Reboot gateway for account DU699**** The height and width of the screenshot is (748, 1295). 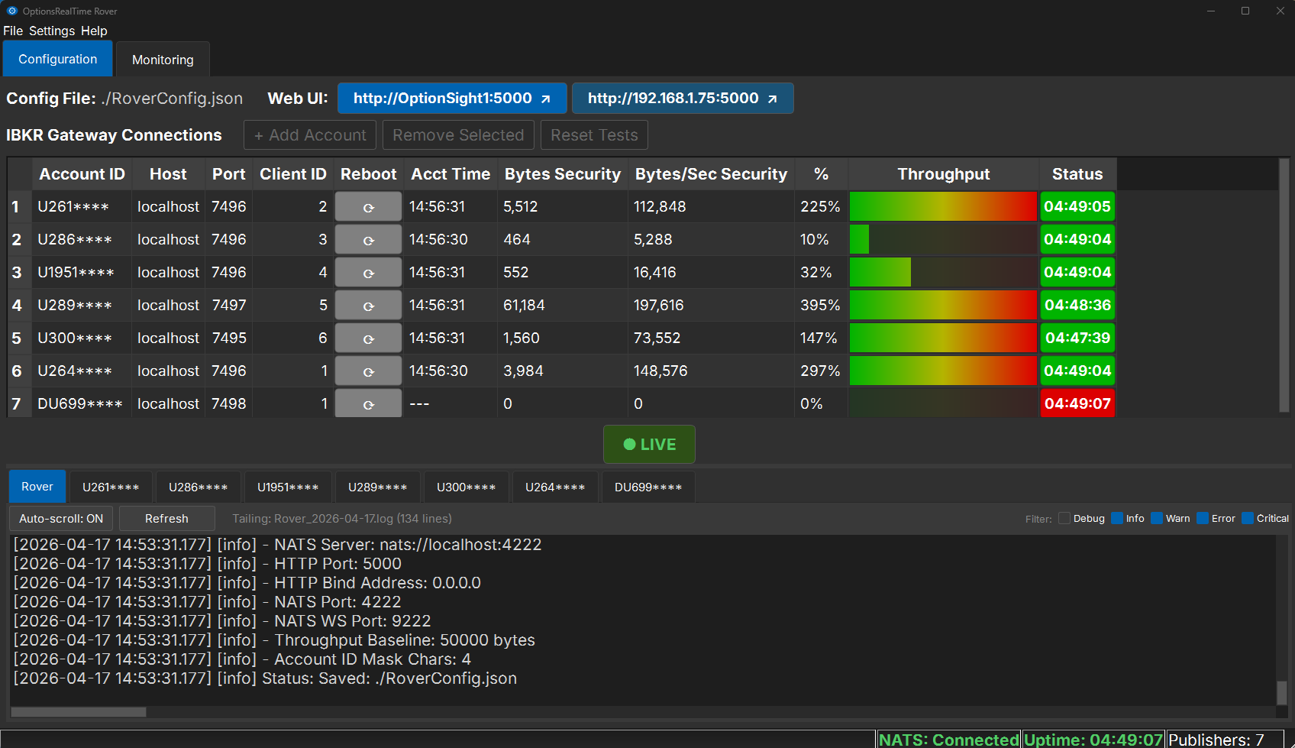coord(368,403)
